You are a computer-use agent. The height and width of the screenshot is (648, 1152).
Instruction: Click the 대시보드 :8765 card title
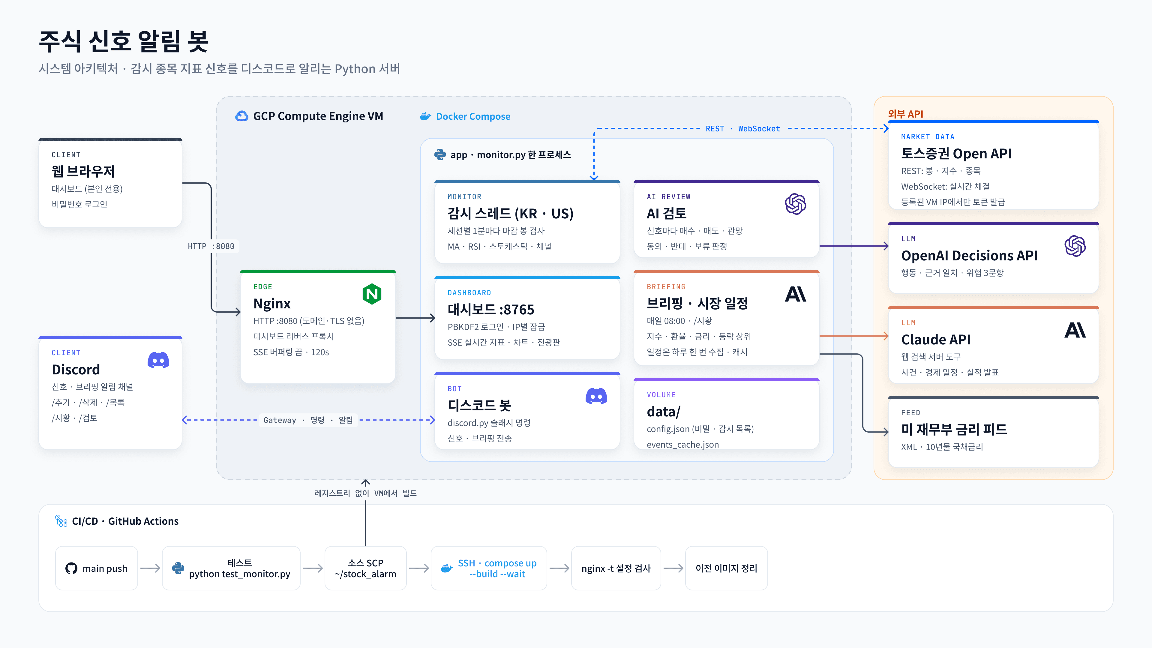click(x=490, y=310)
